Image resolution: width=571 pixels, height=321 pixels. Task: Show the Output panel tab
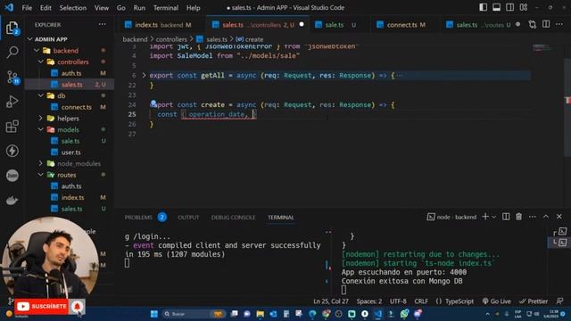tap(188, 218)
